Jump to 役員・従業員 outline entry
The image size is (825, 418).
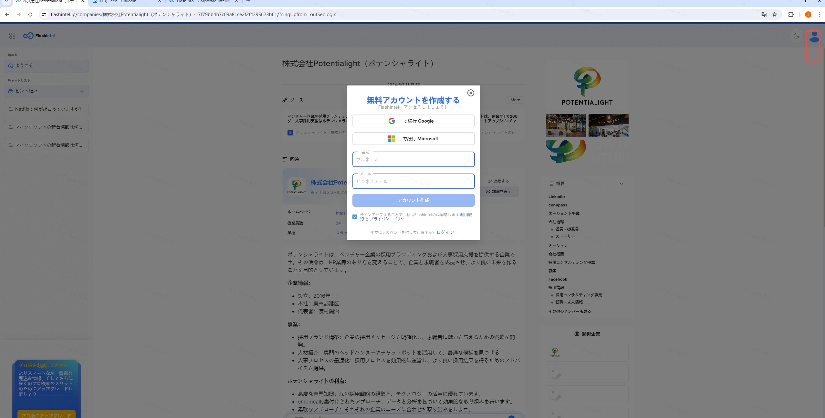[567, 229]
